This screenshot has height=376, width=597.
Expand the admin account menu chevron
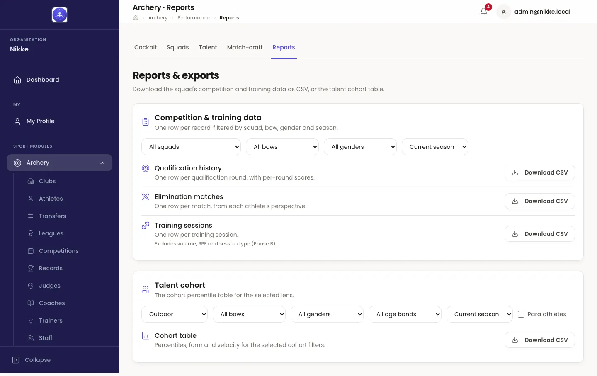coord(577,12)
